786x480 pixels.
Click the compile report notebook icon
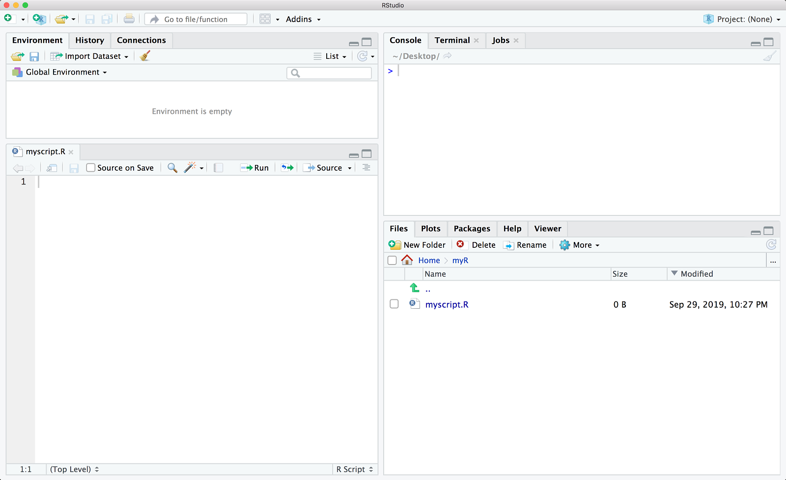pyautogui.click(x=219, y=168)
